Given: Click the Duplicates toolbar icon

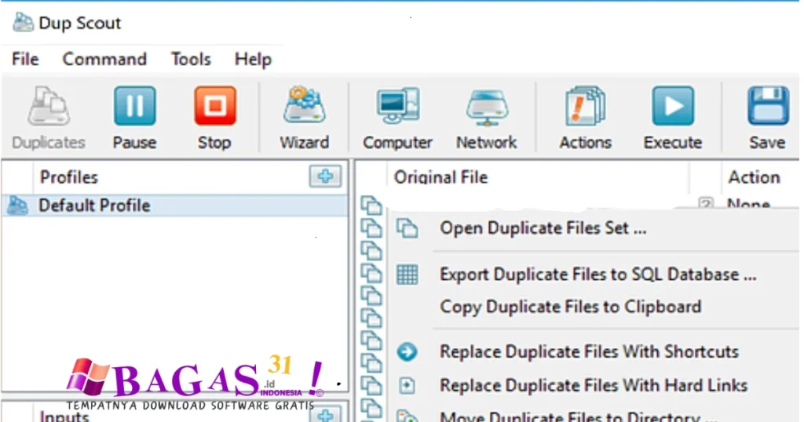Looking at the screenshot, I should 49,106.
